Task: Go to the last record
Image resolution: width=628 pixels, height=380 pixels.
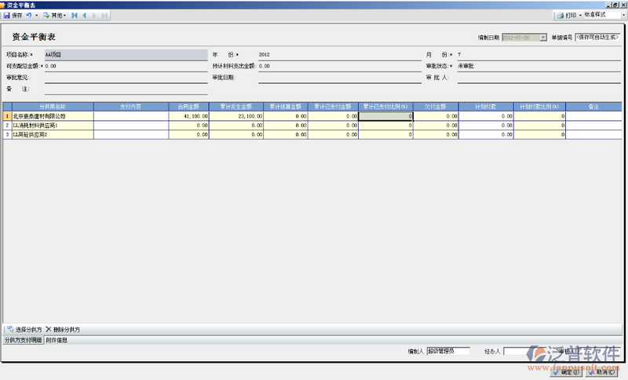Action: (x=104, y=15)
